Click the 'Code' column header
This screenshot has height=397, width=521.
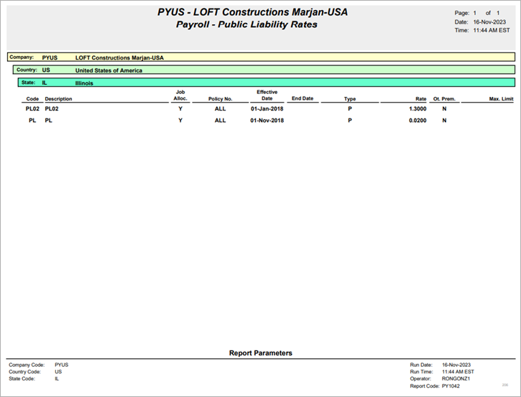32,99
